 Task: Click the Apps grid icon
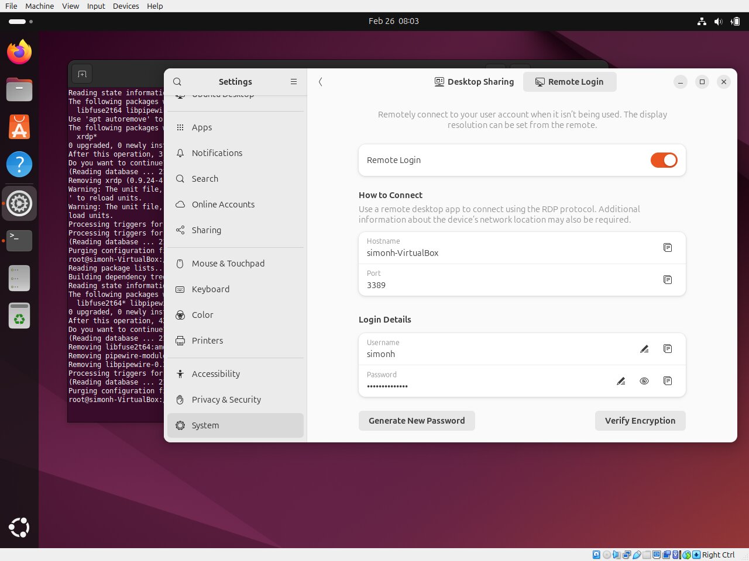[180, 127]
